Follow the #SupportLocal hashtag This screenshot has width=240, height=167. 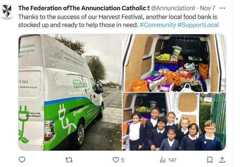pos(198,25)
